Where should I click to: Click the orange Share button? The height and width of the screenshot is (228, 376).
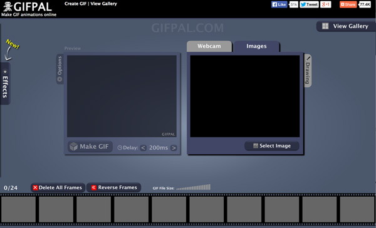click(x=348, y=4)
